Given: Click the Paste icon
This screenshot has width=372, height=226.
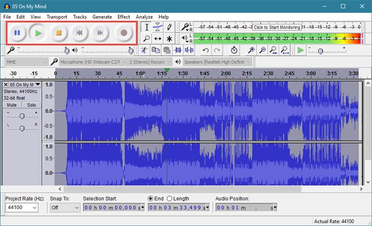Looking at the screenshot, I should click(167, 50).
